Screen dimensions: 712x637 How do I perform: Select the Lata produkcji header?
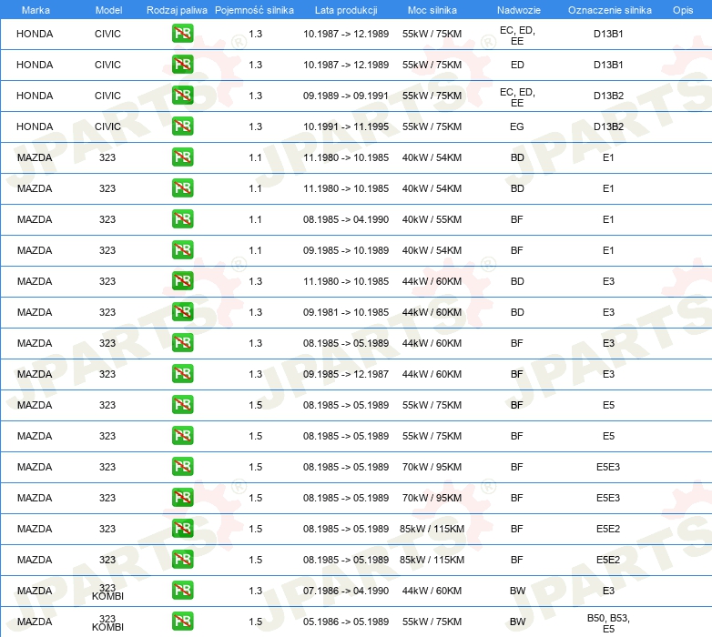346,10
